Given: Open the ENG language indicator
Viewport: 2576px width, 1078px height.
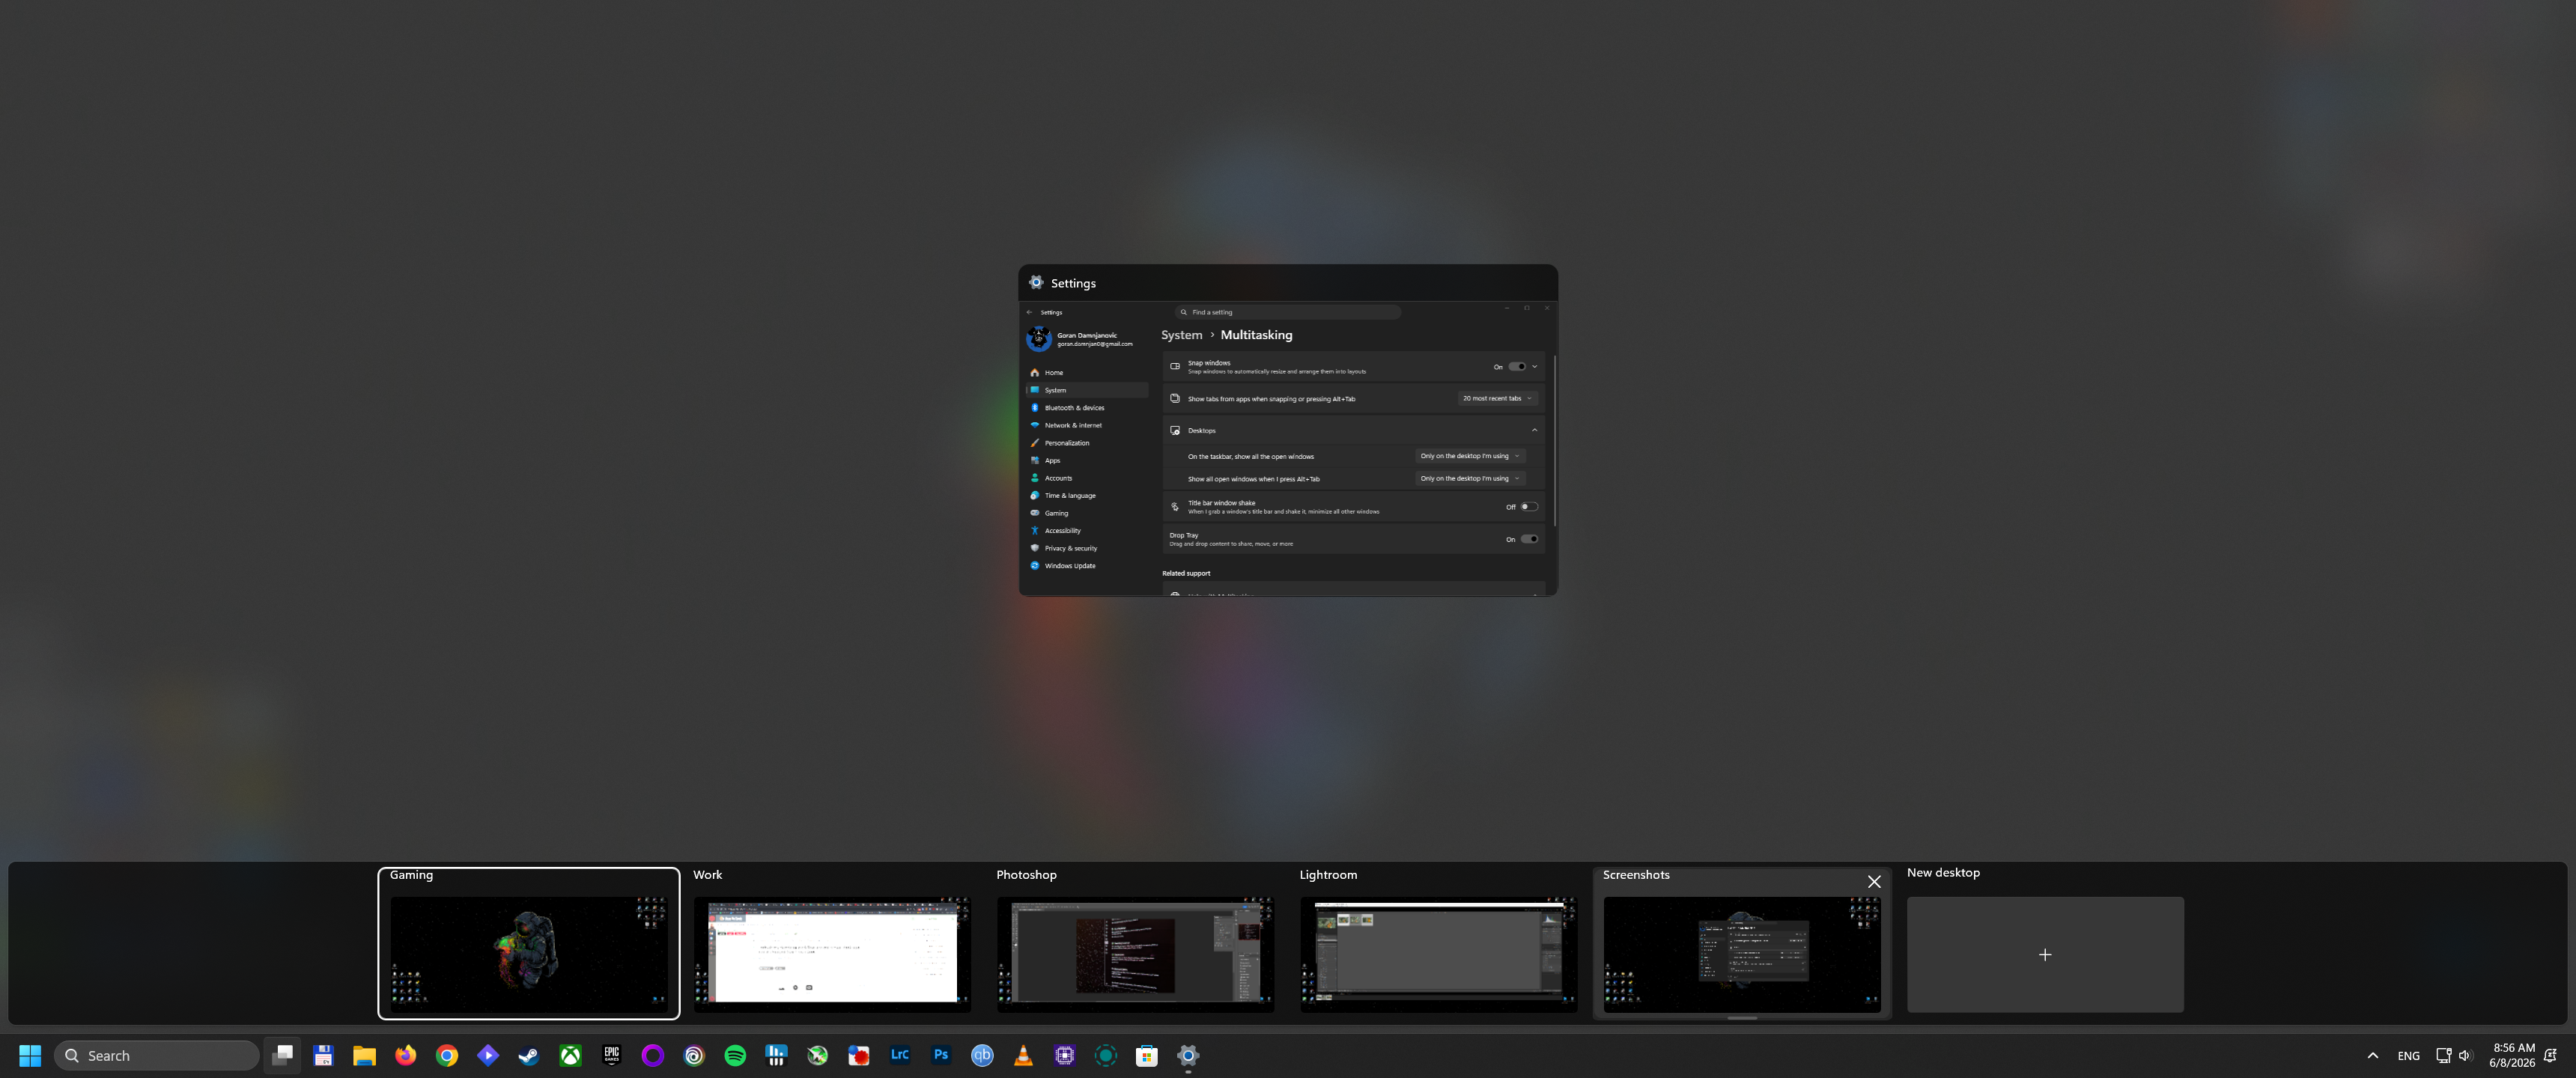Looking at the screenshot, I should click(x=2408, y=1055).
